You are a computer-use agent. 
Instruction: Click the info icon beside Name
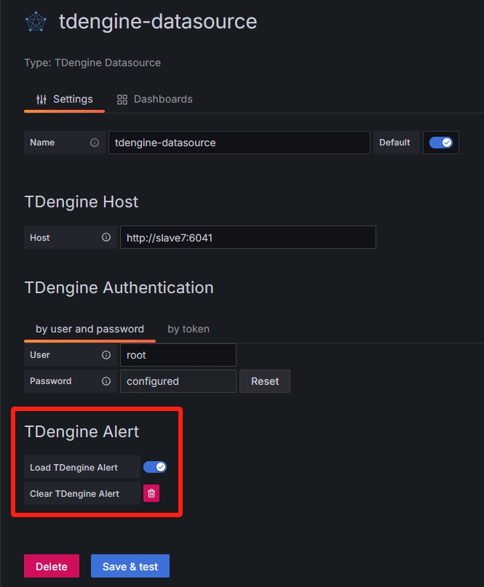tap(95, 143)
